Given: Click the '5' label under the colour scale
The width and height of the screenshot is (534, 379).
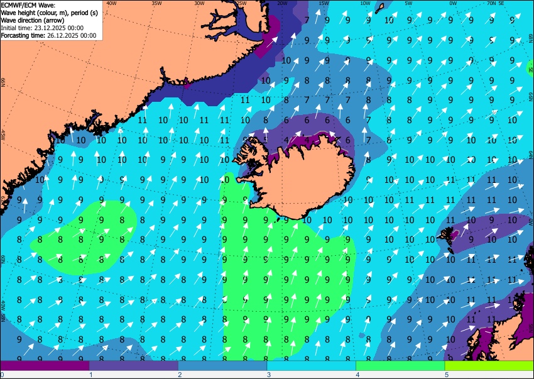Looking at the screenshot, I should 447,375.
